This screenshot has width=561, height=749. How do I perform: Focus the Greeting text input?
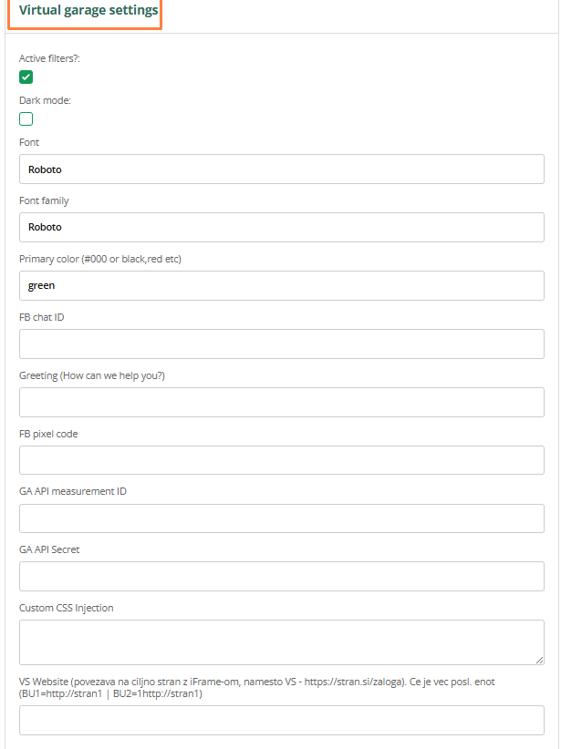pyautogui.click(x=281, y=402)
